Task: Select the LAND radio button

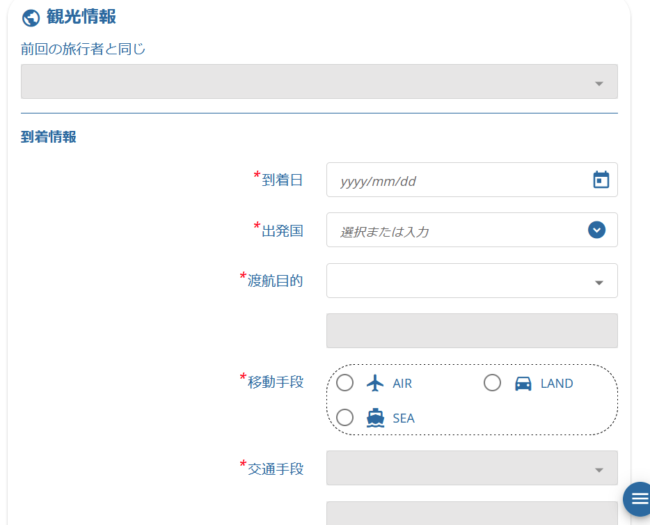Action: (492, 383)
